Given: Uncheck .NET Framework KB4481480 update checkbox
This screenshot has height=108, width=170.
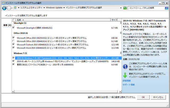Looking at the screenshot, I should [x=14, y=58].
